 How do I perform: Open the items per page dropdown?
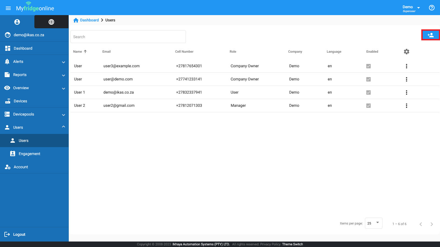(x=373, y=223)
